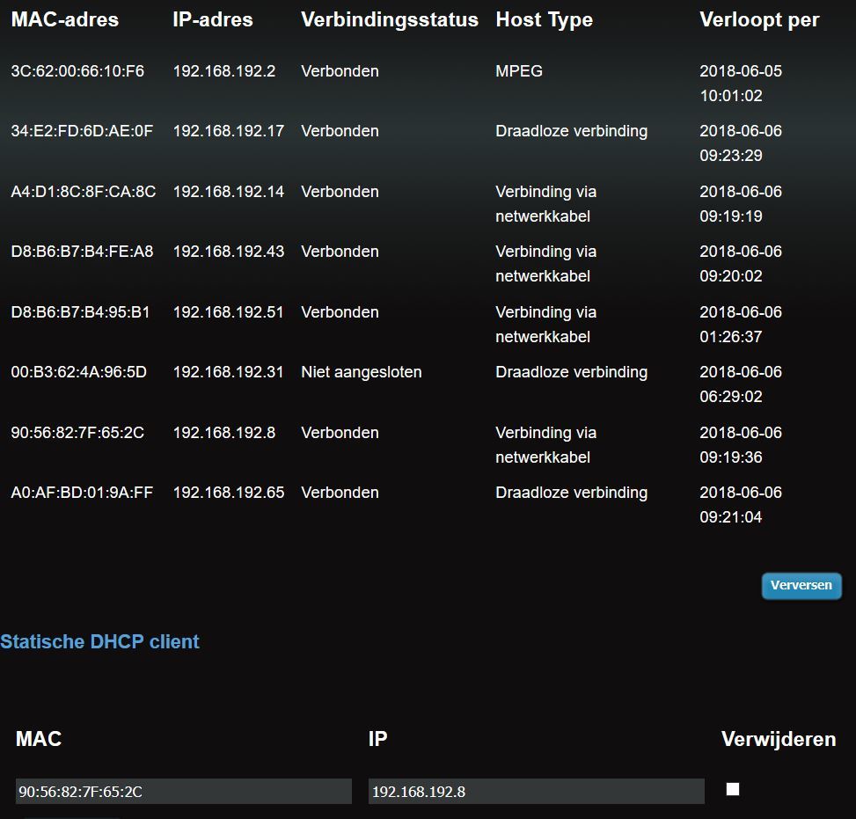Select IP address 192.168.192.43 row
Screen dimensions: 856x819
[x=228, y=252]
